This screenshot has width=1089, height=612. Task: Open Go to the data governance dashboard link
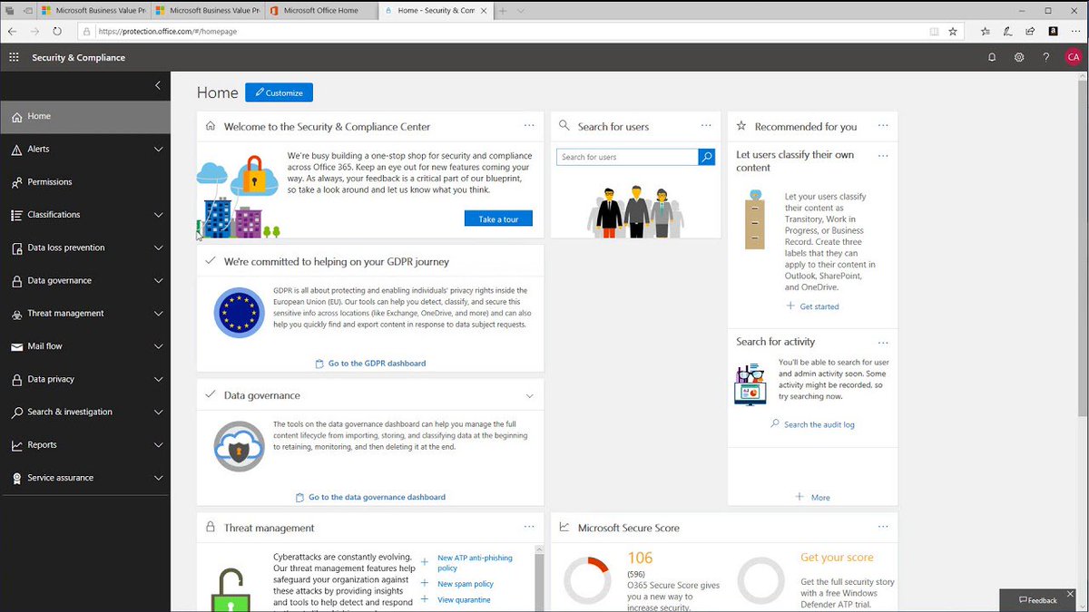pos(370,497)
